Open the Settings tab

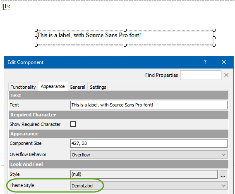pyautogui.click(x=98, y=87)
